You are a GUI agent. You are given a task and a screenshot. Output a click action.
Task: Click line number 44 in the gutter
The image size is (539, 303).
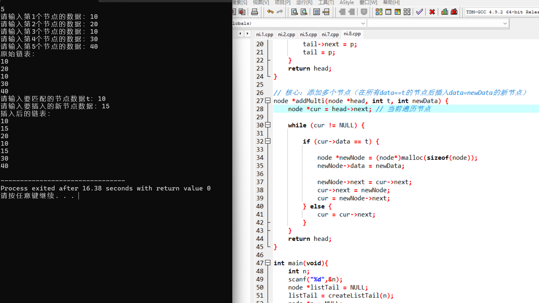tap(260, 239)
